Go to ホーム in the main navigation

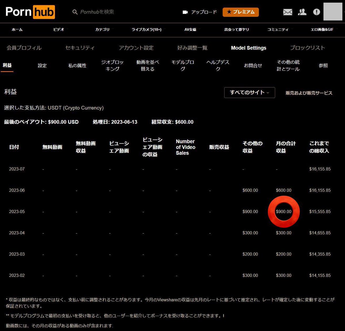(17, 30)
